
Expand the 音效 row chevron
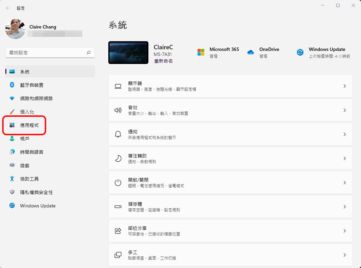[344, 110]
